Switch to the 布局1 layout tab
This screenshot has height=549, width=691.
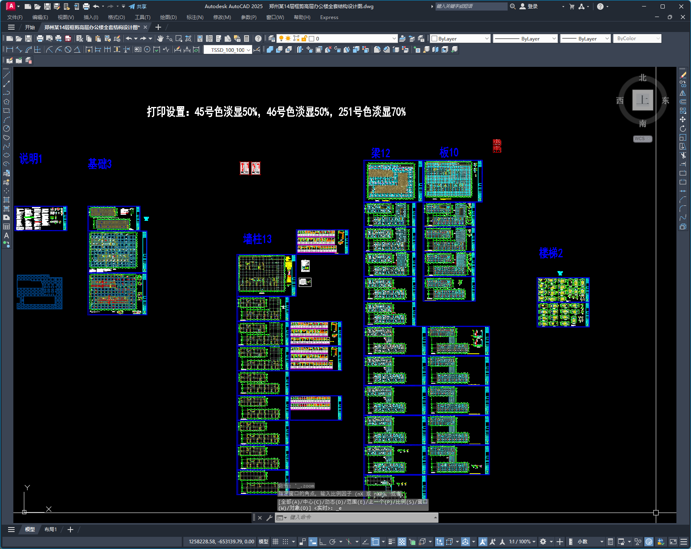(51, 530)
